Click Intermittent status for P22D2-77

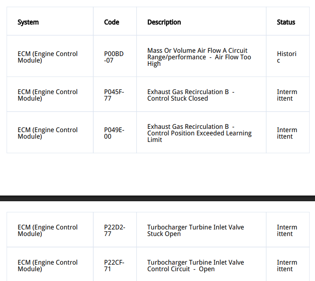(286, 230)
